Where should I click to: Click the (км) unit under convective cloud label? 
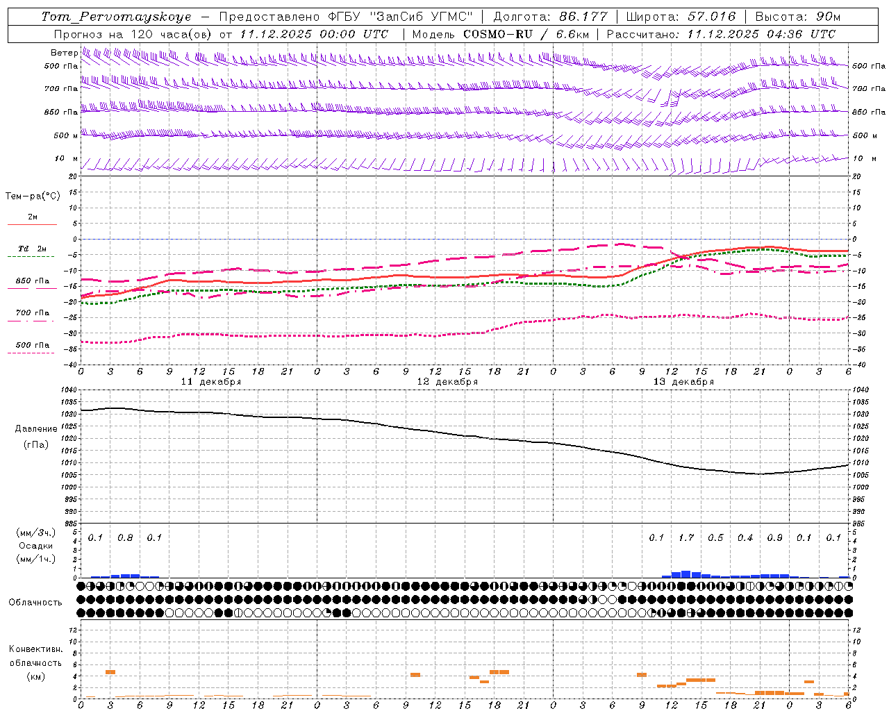[x=35, y=676]
